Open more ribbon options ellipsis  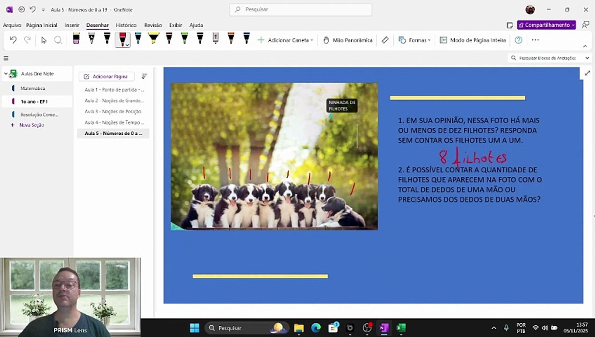(x=535, y=40)
